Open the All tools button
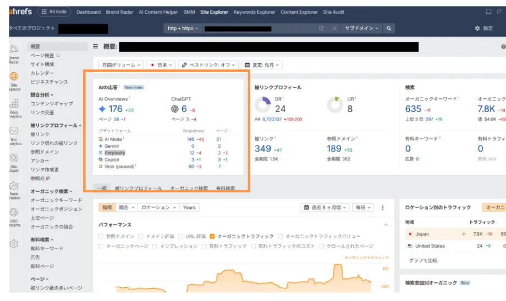 (x=54, y=12)
